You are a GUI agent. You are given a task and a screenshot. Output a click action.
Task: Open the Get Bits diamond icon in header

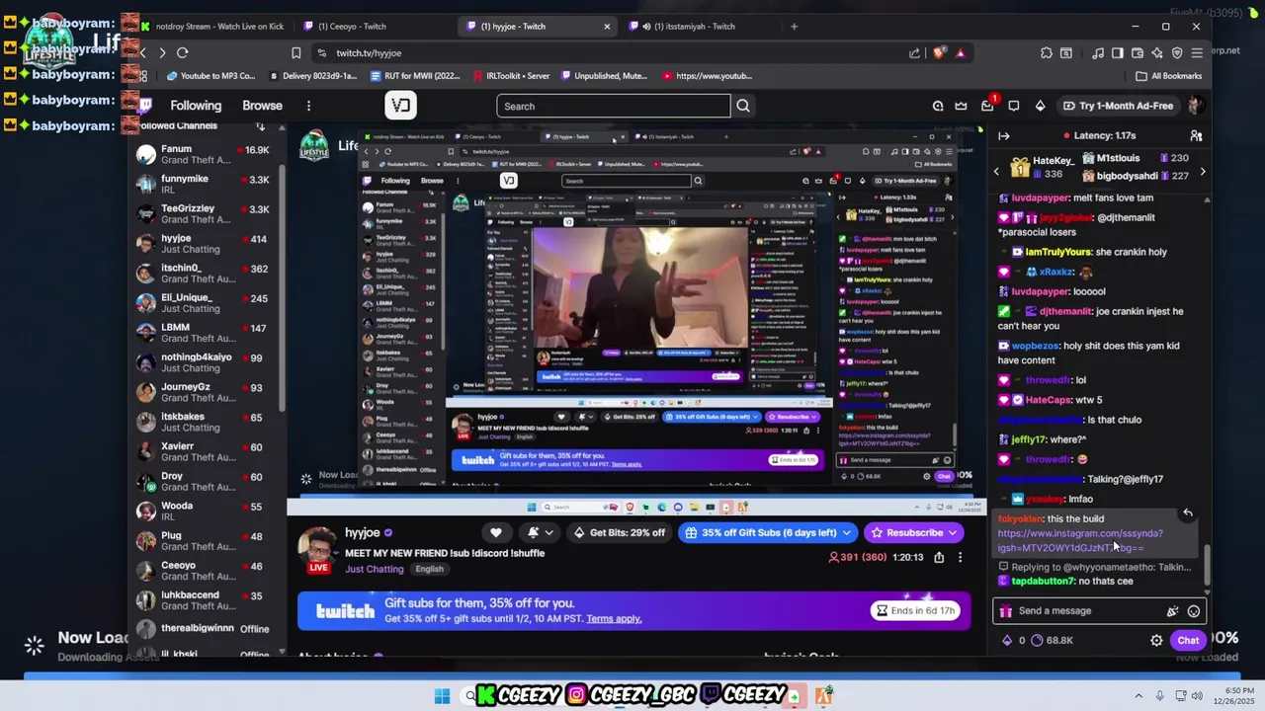1040,106
